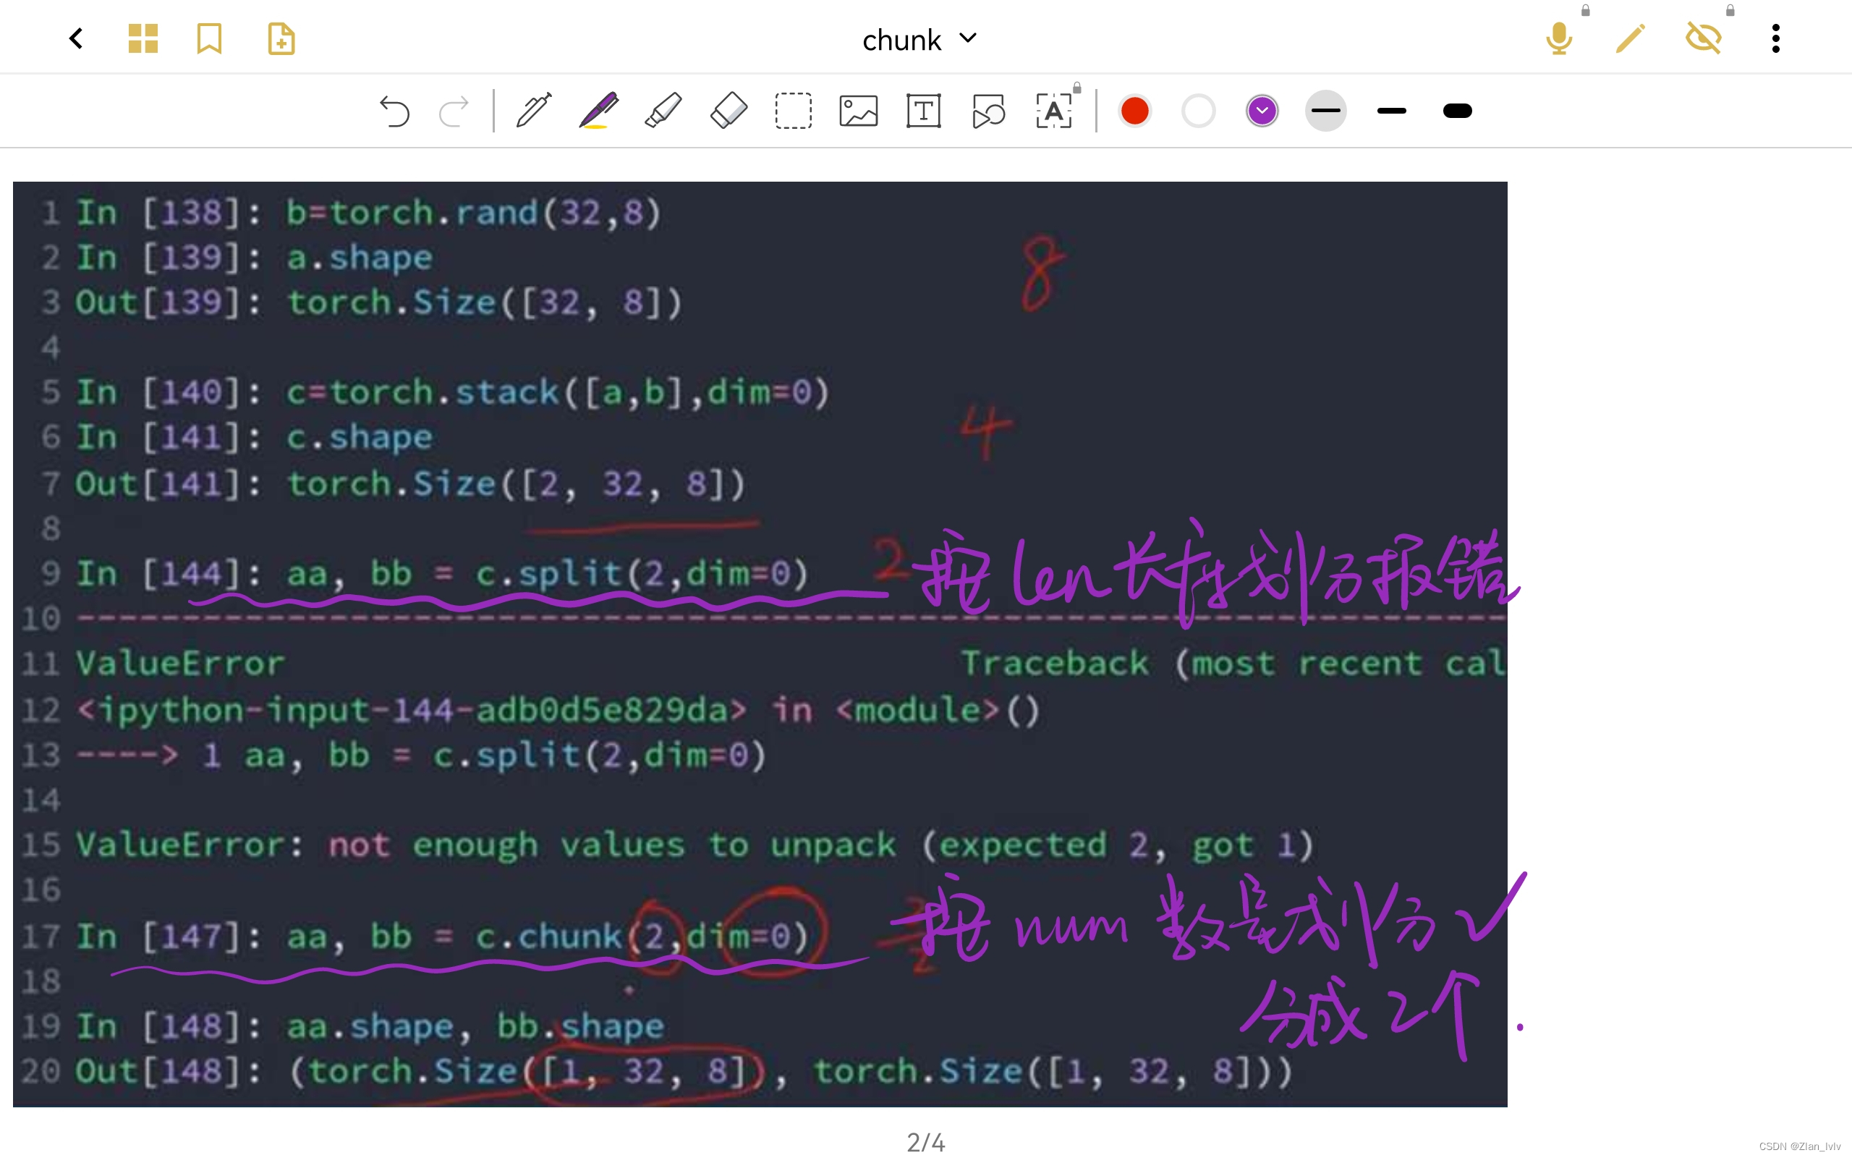Select the highlighter tool
This screenshot has height=1158, width=1852.
point(663,111)
